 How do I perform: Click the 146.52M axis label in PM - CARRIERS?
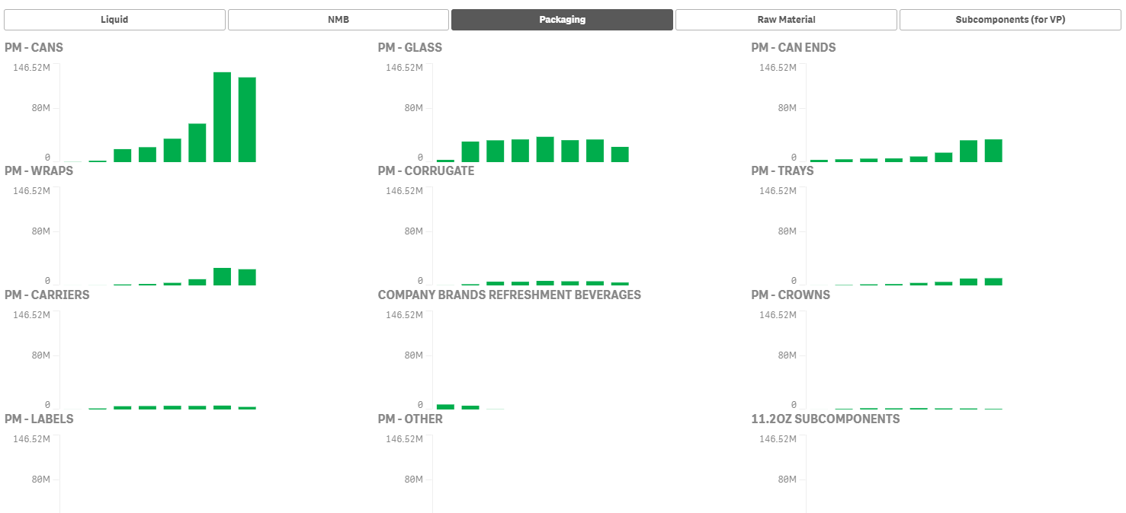pos(30,314)
